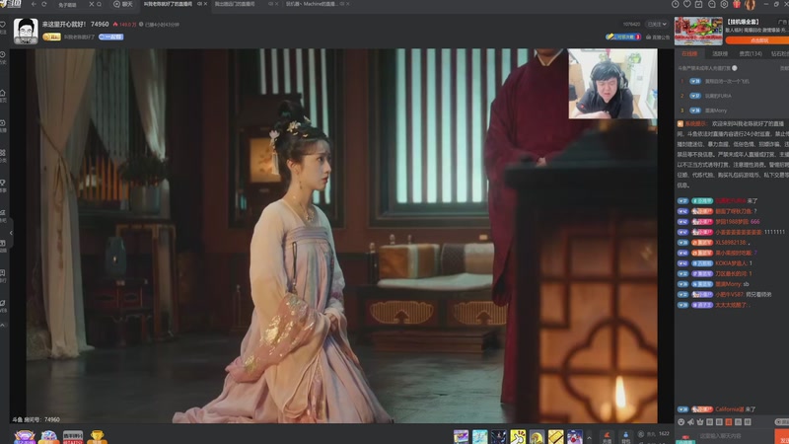Switch to the third live room tab mentioning Machine

[x=311, y=4]
